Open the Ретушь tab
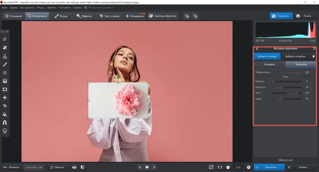The width and height of the screenshot is (319, 172). [61, 16]
